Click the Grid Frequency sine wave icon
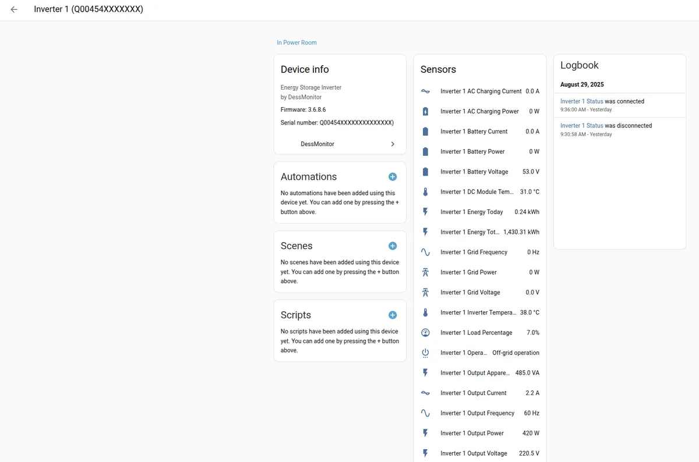This screenshot has width=699, height=462. [x=425, y=252]
